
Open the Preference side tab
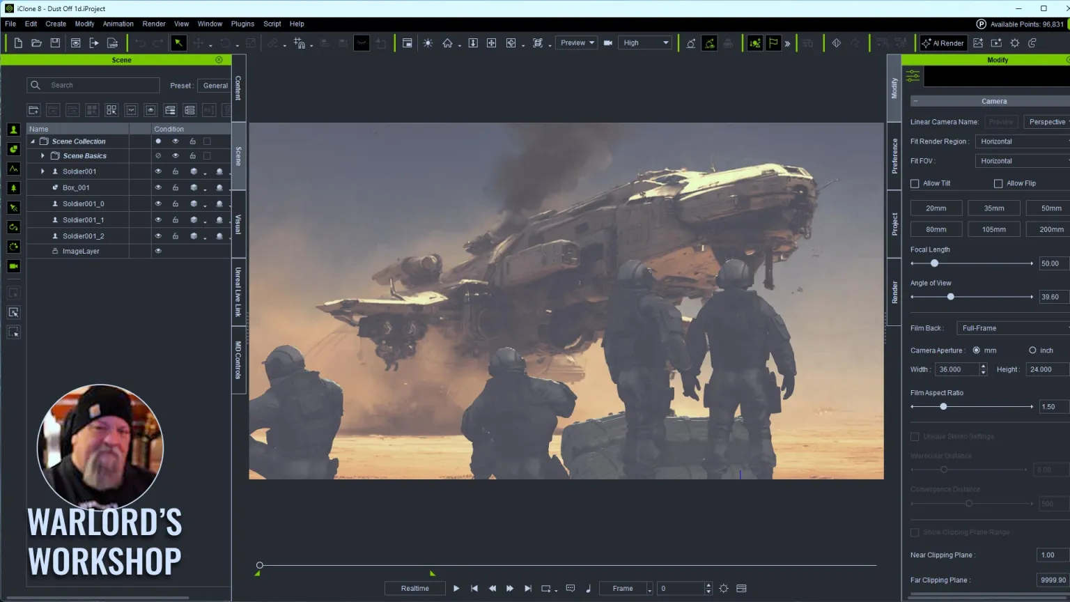point(894,155)
